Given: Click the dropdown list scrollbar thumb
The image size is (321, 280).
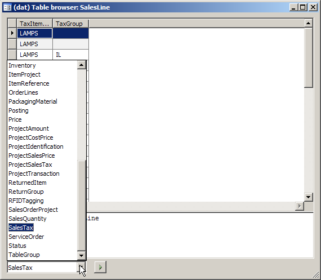Looking at the screenshot, I should [81, 206].
